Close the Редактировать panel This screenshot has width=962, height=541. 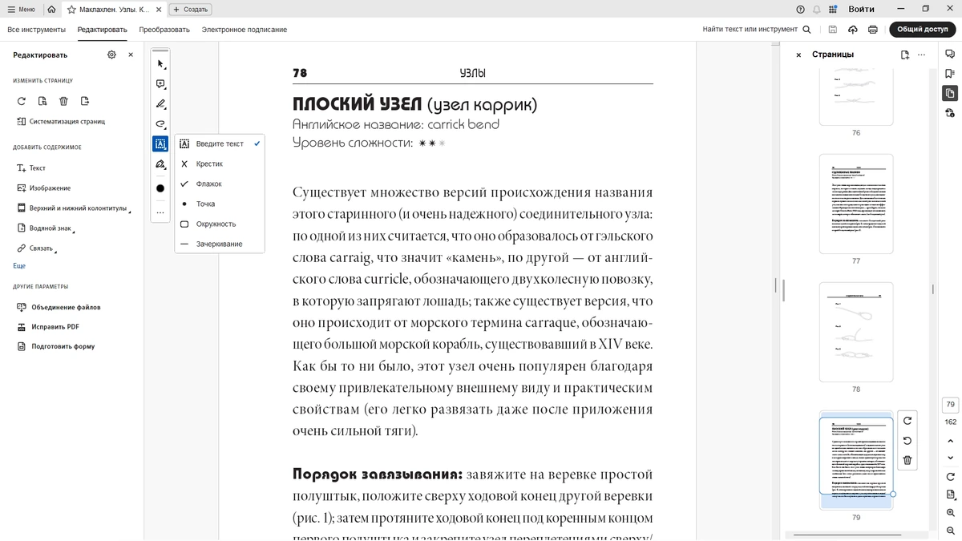(x=131, y=55)
